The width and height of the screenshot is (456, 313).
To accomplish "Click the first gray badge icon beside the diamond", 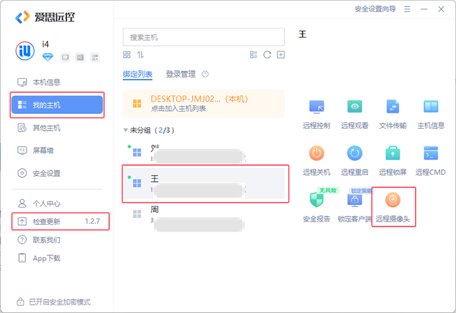I will 65,57.
